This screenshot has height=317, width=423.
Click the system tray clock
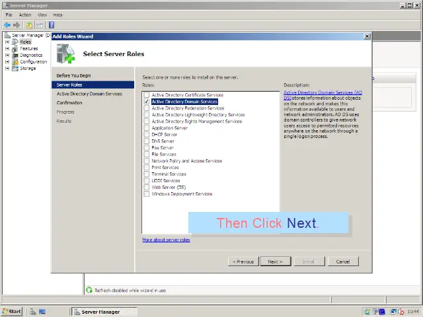pyautogui.click(x=413, y=312)
